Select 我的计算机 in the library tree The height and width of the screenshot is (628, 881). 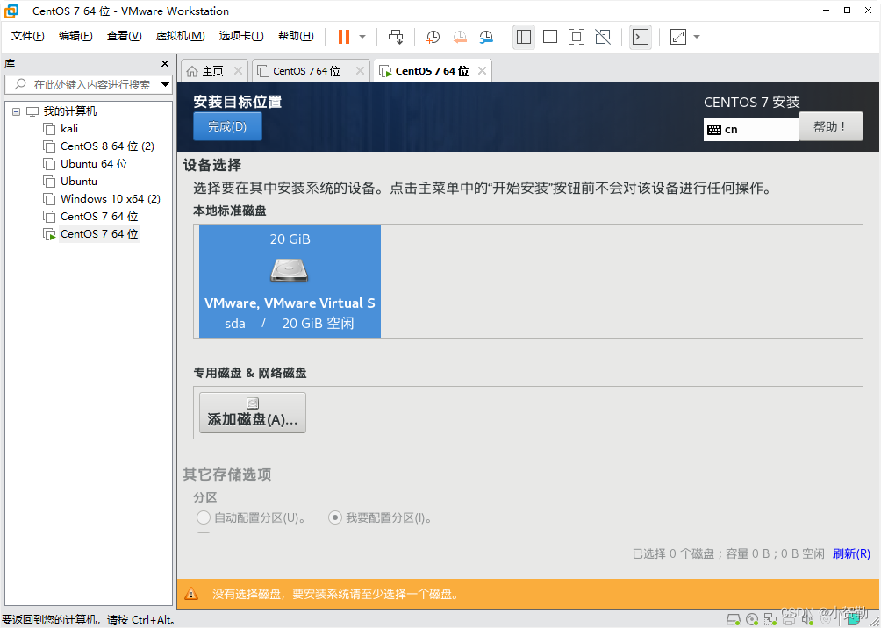pos(70,111)
